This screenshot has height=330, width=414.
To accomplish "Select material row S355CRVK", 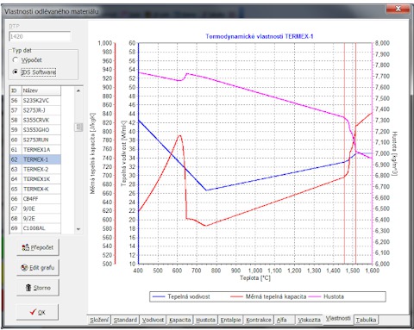I will pyautogui.click(x=35, y=120).
